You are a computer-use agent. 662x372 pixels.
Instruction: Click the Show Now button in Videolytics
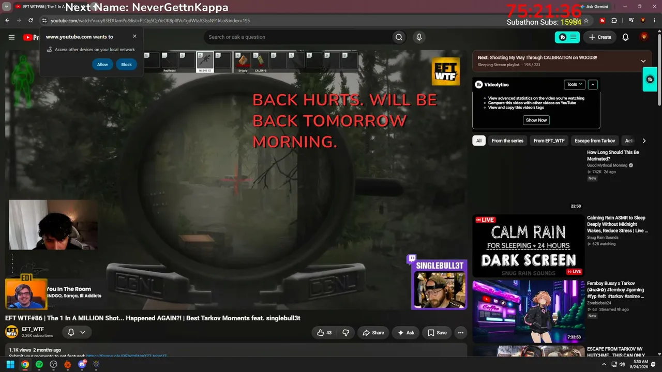536,120
